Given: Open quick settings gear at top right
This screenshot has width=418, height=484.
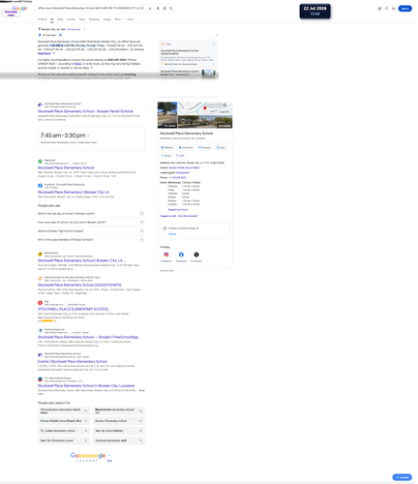Looking at the screenshot, I should [x=379, y=9].
